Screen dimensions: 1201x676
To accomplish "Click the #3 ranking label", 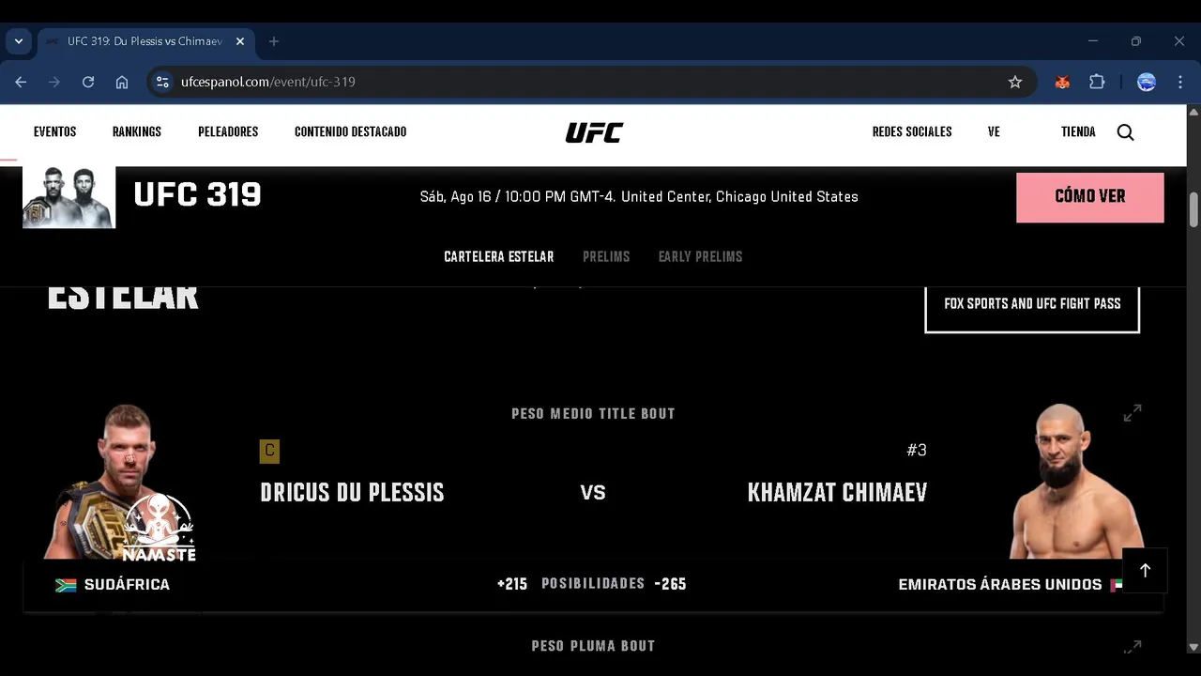I will click(x=917, y=451).
